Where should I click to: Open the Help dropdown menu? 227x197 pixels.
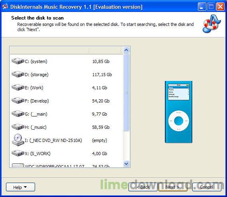point(20,187)
